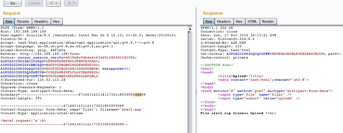343x133 pixels.
Task: Open the Response Hex tab
Action: click(x=239, y=22)
